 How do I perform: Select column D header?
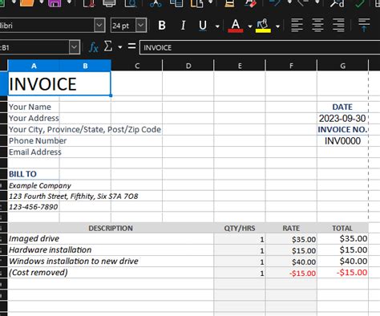tap(188, 66)
